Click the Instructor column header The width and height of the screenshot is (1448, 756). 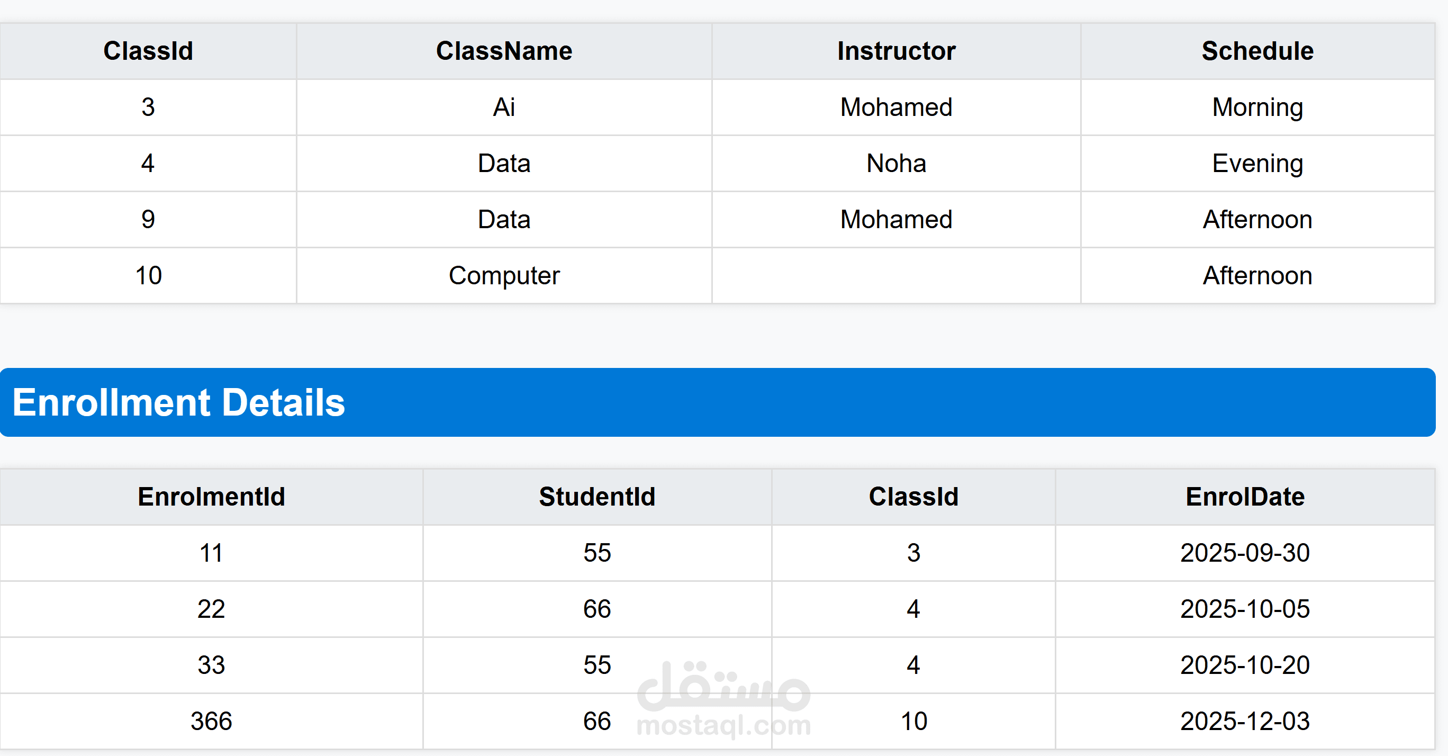pyautogui.click(x=896, y=51)
